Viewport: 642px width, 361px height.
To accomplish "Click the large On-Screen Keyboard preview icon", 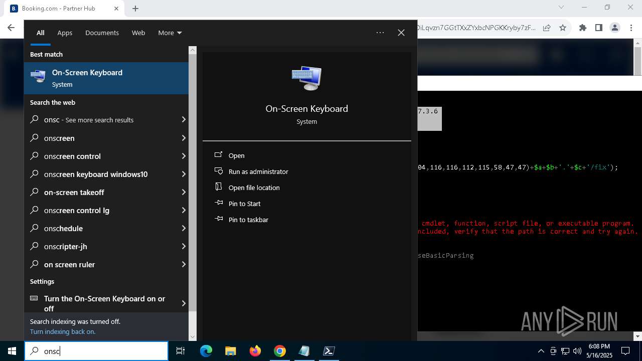I will pos(306,78).
